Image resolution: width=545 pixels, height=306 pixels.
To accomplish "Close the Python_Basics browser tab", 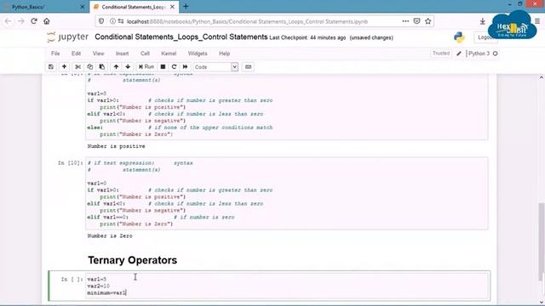I will [x=82, y=7].
